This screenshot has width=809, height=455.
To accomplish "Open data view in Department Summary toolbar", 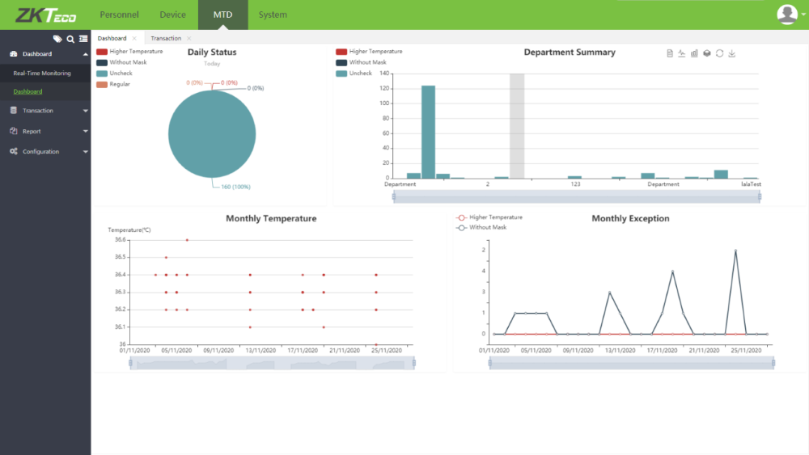I will 670,53.
